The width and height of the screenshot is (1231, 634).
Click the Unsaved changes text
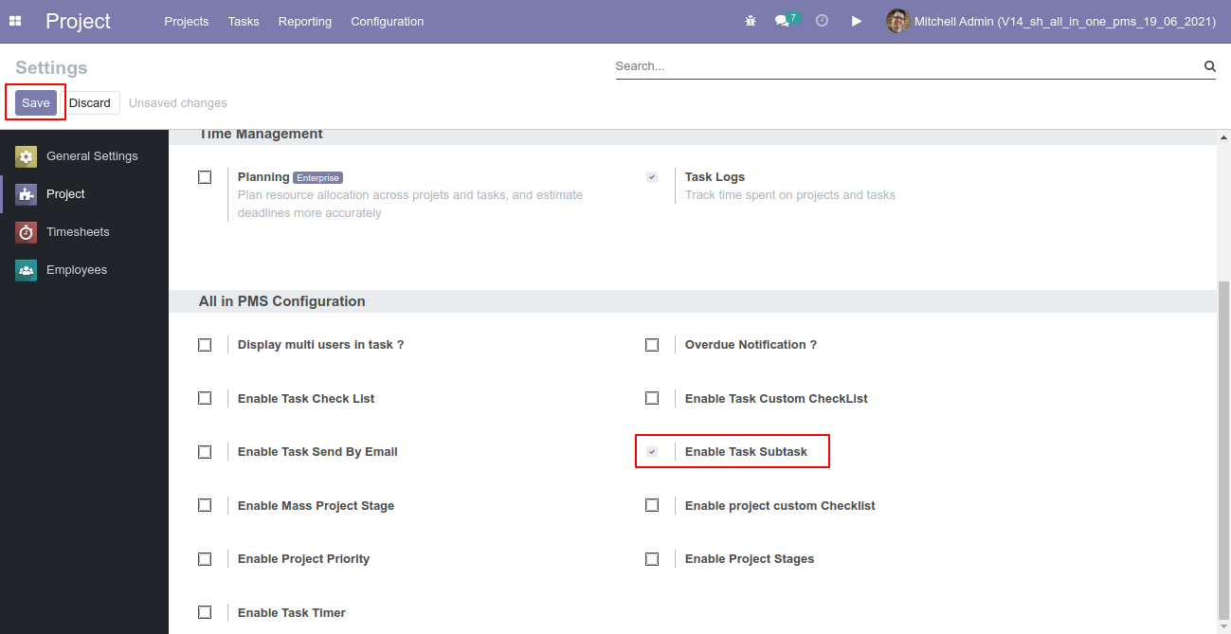click(178, 103)
